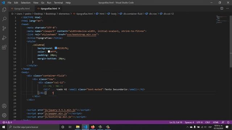Click the editor minimap preview
232x130 pixels.
pyautogui.click(x=222, y=19)
